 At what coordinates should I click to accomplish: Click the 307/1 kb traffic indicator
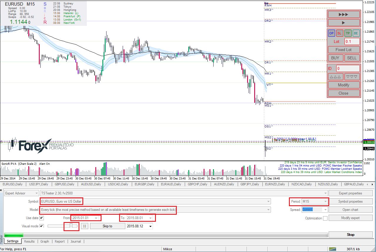[x=353, y=249]
